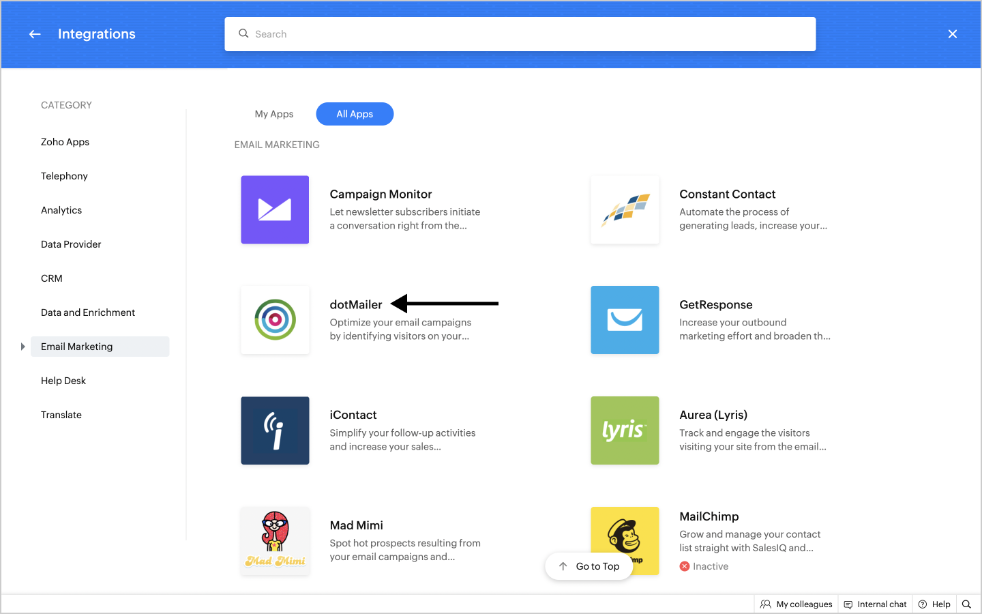Open the Mad Mimi title link
982x614 pixels.
click(x=357, y=525)
